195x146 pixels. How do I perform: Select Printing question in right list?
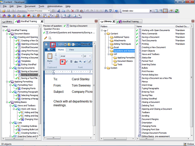coord(145,44)
